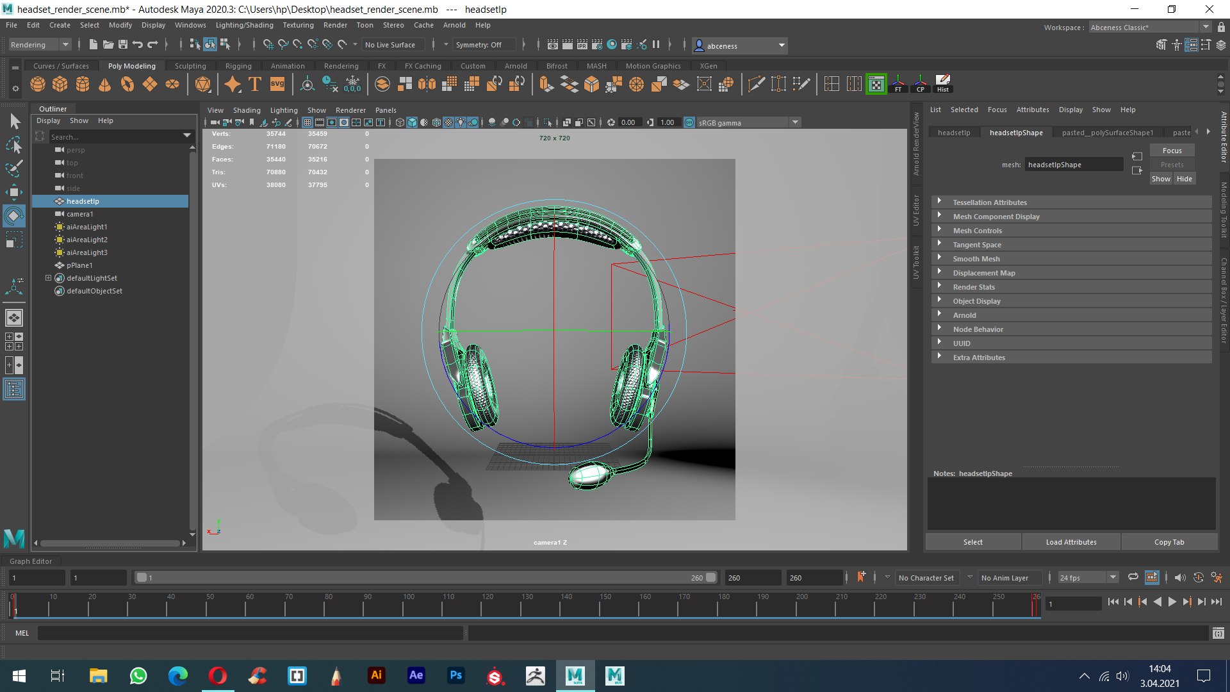Viewport: 1230px width, 692px height.
Task: Switch to headsetlp tab in Attribute Editor
Action: pos(954,133)
